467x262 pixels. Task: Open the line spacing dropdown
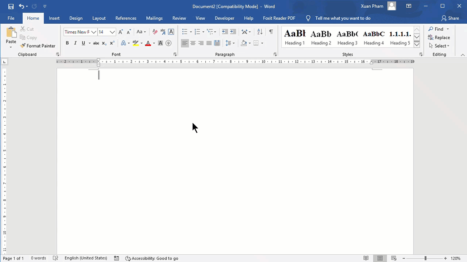click(230, 43)
